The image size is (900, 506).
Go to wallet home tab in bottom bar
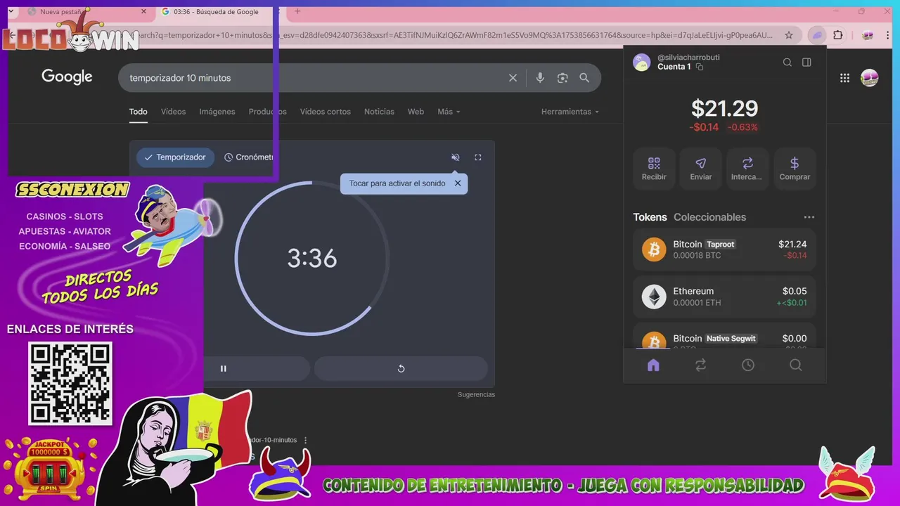tap(653, 365)
